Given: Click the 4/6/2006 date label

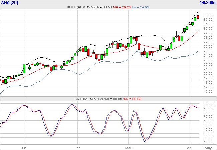Looking at the screenshot, I should [207, 2].
